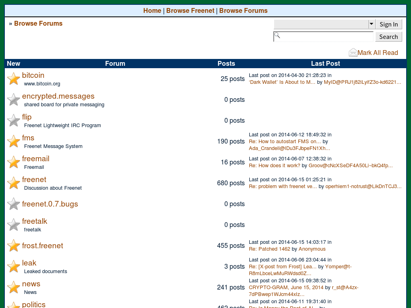Open the sign-in identity dropdown
411x308 pixels.
(x=371, y=24)
